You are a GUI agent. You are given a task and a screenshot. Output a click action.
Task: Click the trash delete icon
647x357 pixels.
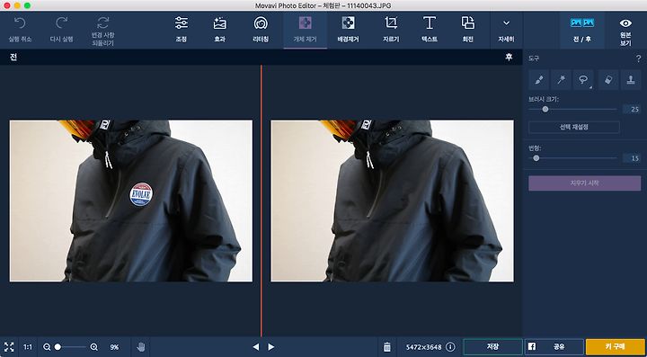tap(386, 347)
